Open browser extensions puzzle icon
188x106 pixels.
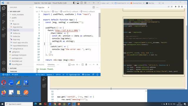[176, 6]
